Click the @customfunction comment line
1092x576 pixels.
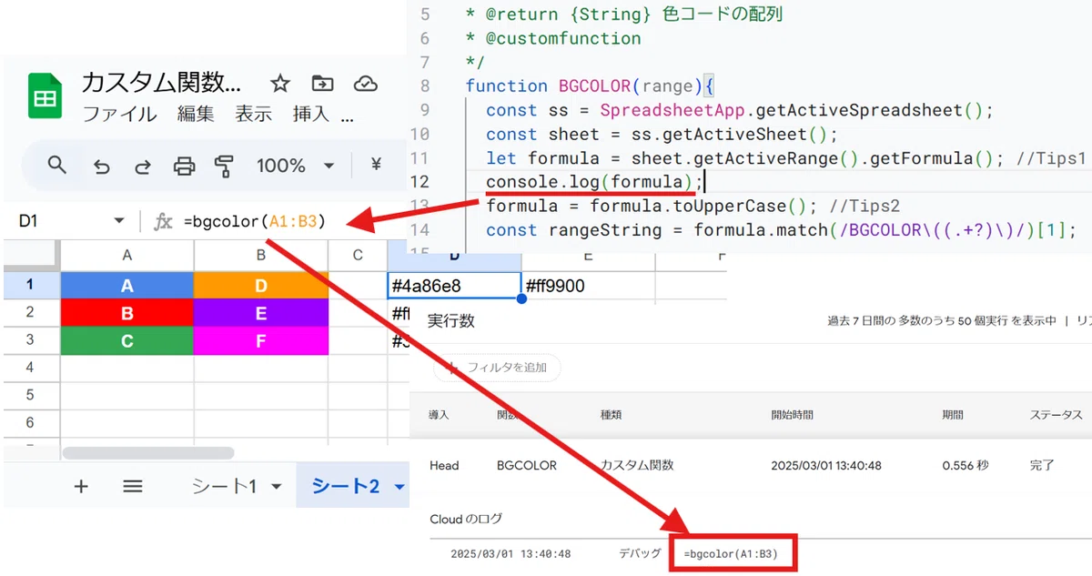coord(553,38)
